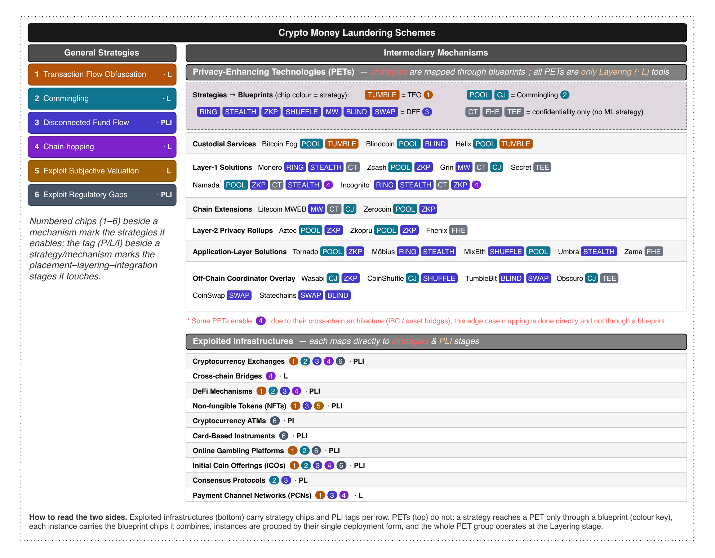Screen dimensions: 715x558
Task: Click the blue 3 chip beside Consensus Protocols
Action: click(286, 480)
